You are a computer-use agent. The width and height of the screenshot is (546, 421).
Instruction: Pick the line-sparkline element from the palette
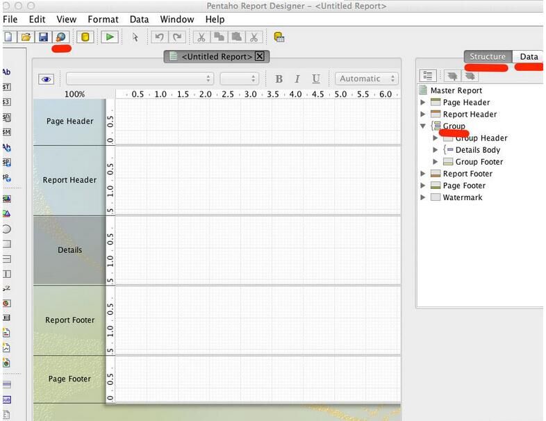tap(6, 347)
